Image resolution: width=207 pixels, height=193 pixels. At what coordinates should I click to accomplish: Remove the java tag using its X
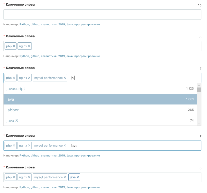pyautogui.click(x=78, y=177)
